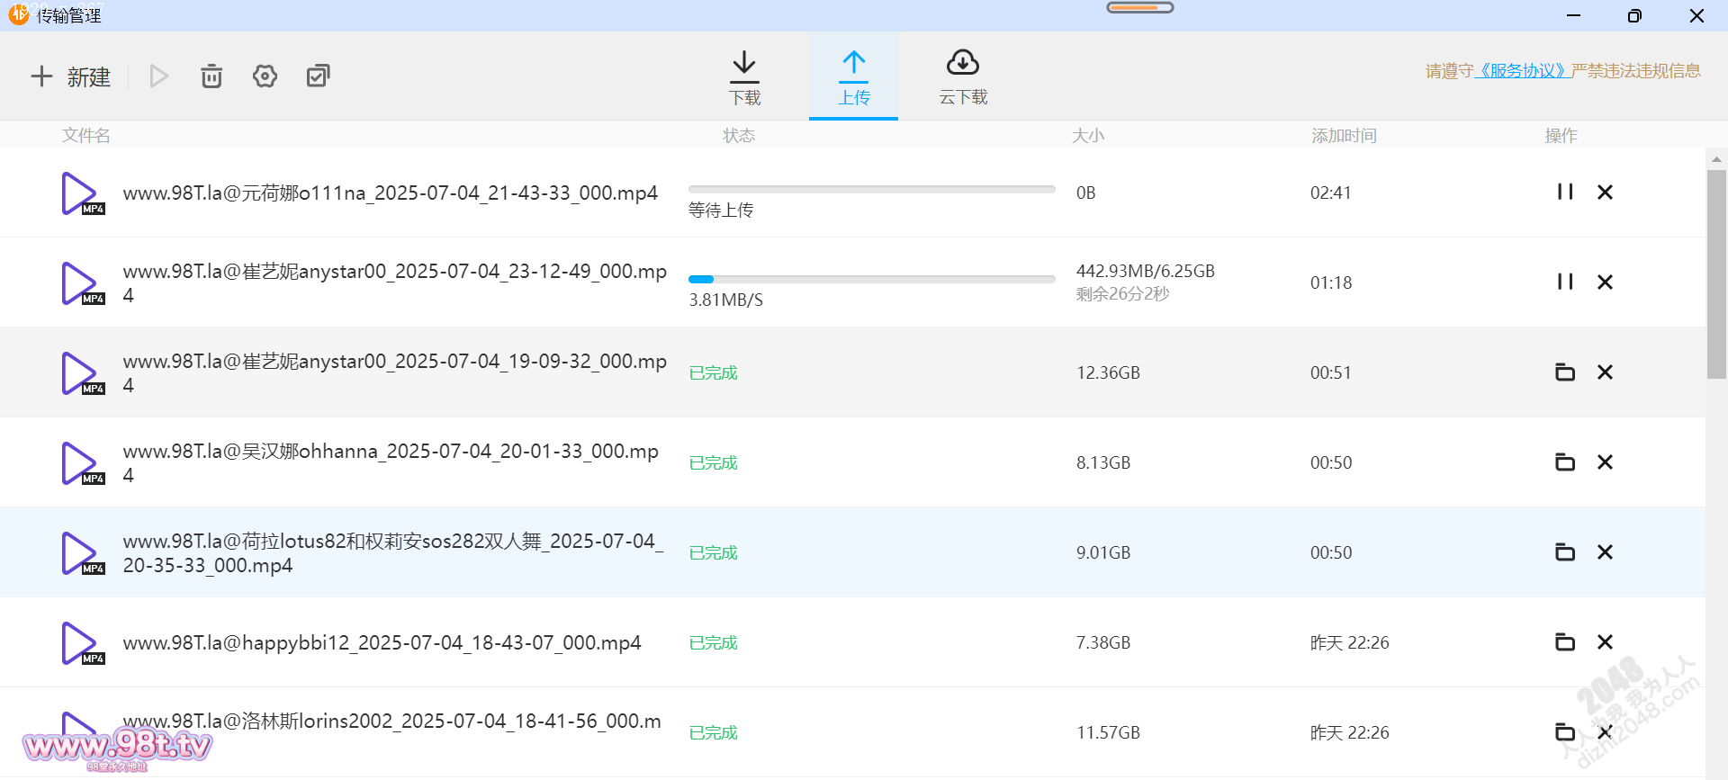Click the New (新建) button
1728x780 pixels.
(x=71, y=76)
